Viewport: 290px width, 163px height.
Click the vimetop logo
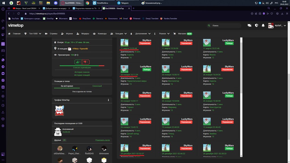(16, 25)
